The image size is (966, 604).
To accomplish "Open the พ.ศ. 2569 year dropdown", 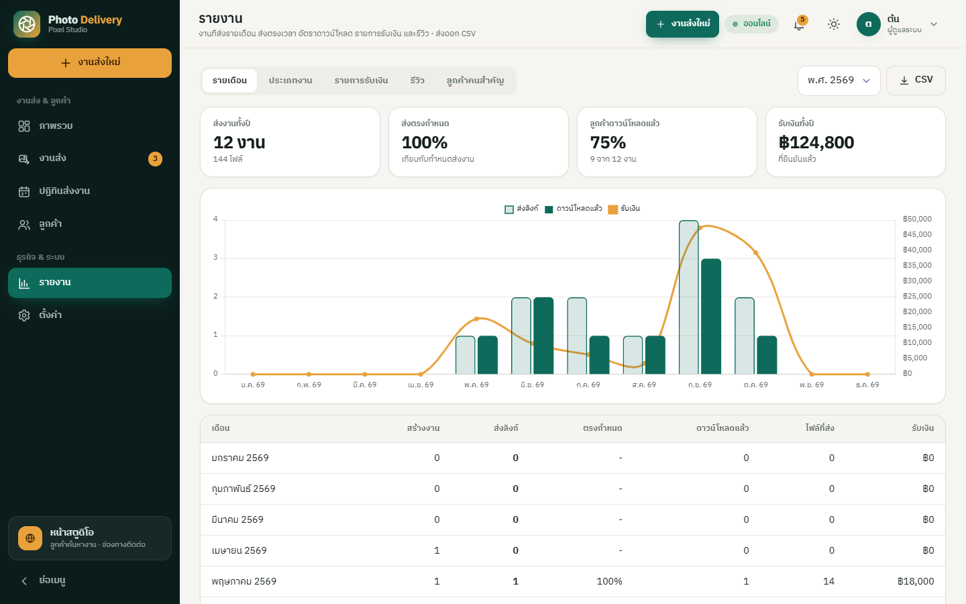I will pos(839,81).
